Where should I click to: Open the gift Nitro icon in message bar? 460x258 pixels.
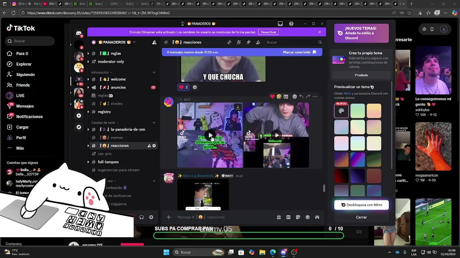pos(279,217)
